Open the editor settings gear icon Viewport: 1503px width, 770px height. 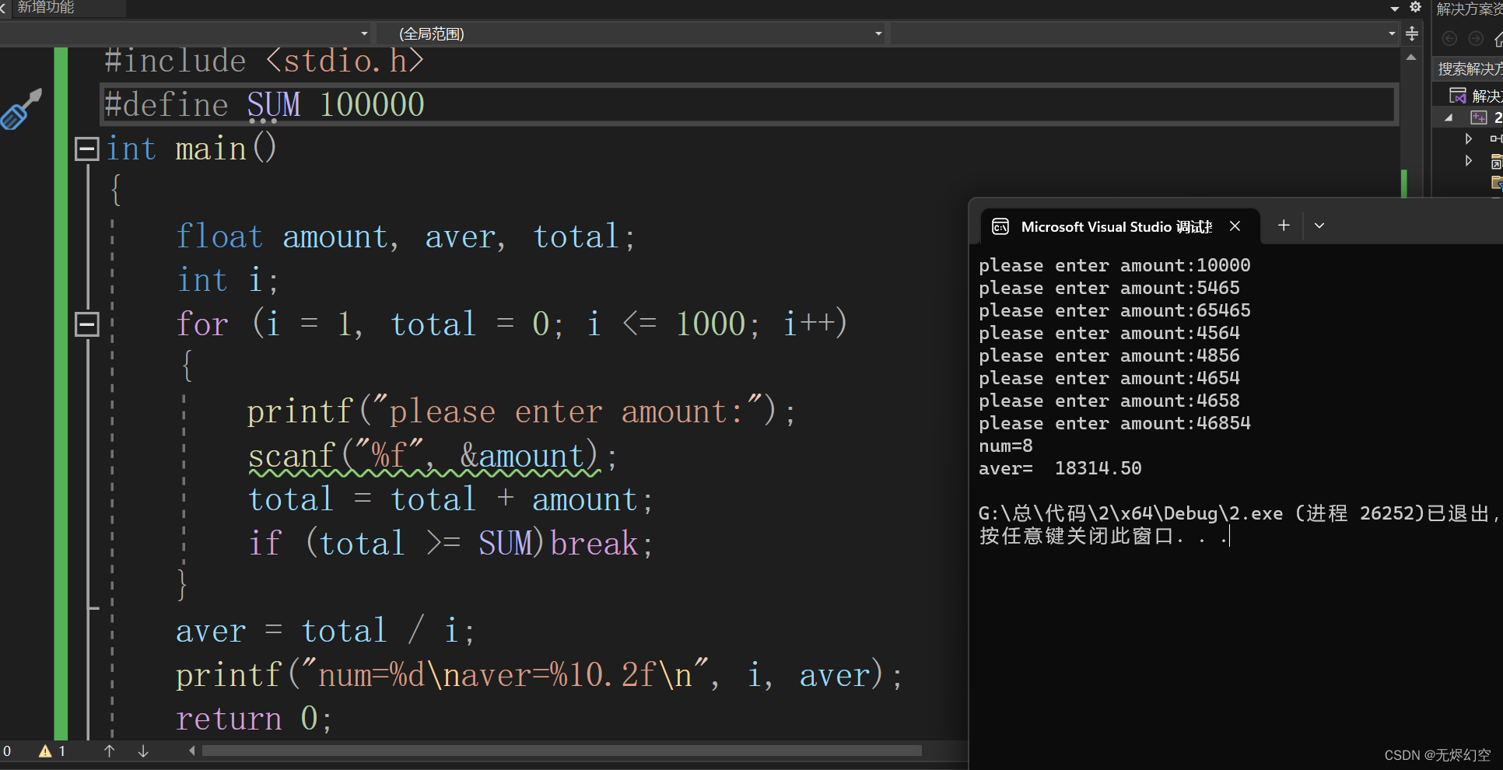[x=1416, y=7]
